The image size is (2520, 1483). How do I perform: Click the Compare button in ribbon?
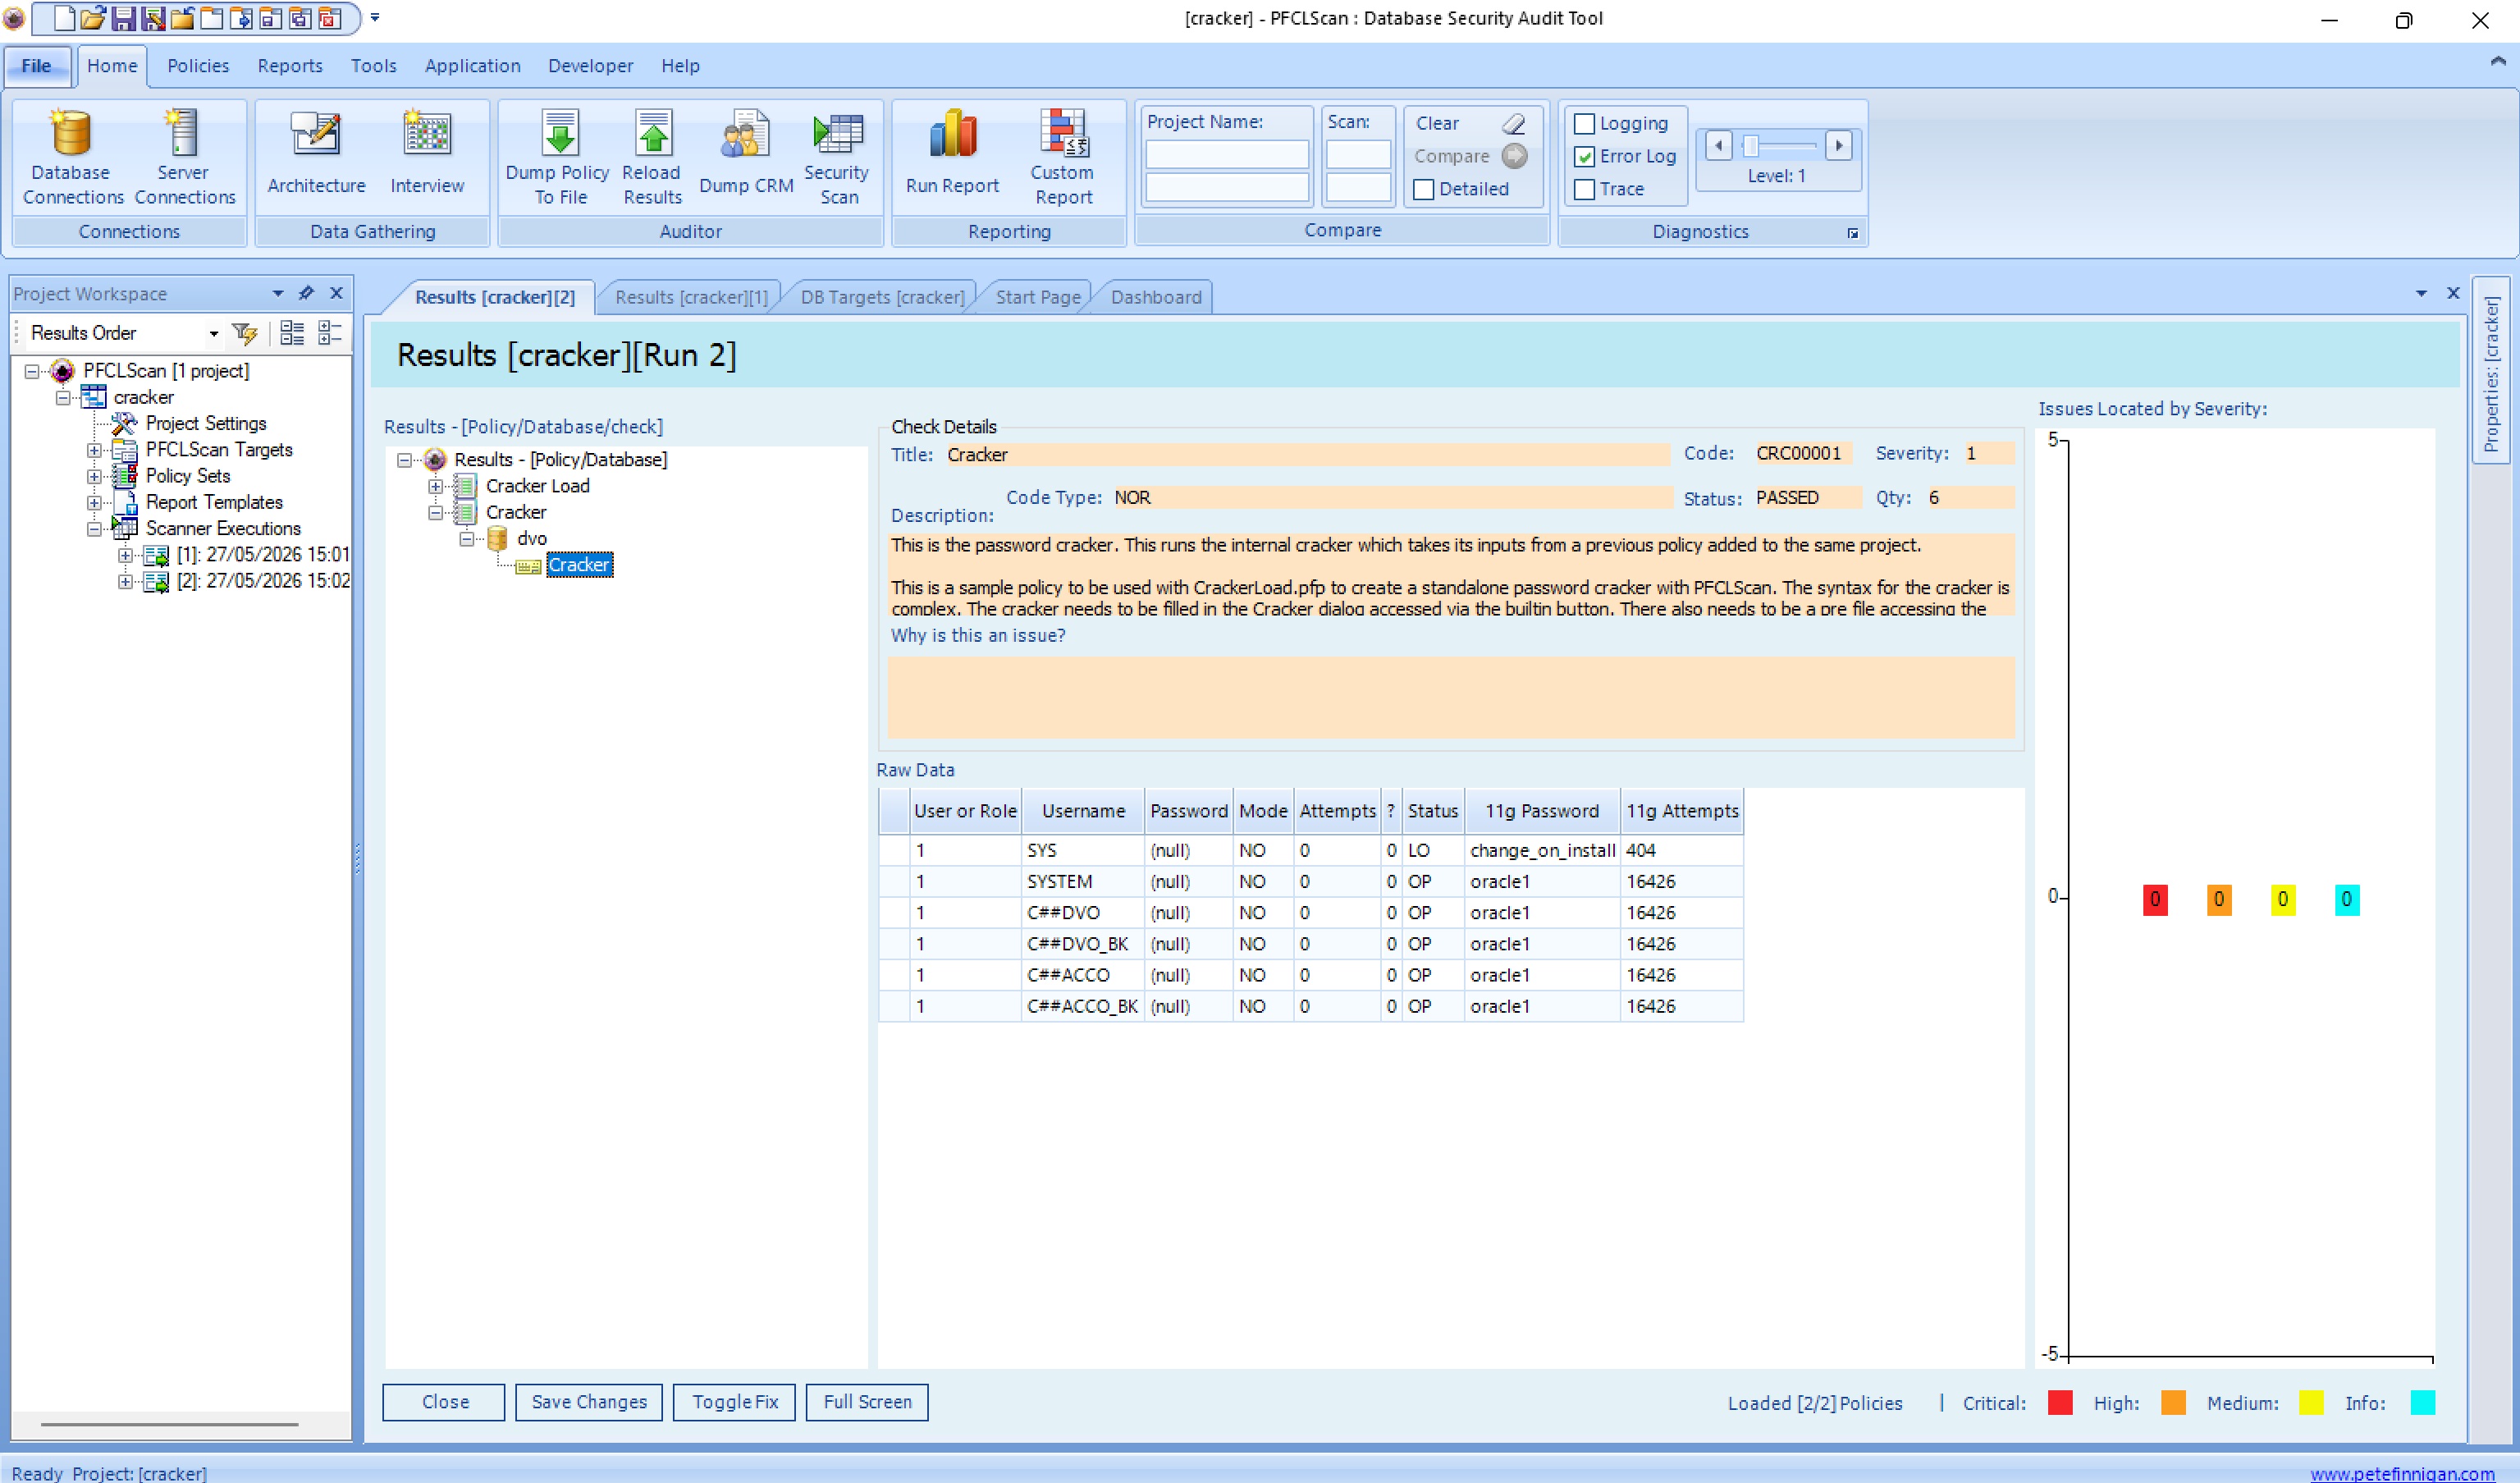coord(1470,156)
